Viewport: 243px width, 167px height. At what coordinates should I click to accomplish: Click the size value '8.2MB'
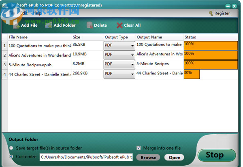click(x=79, y=64)
